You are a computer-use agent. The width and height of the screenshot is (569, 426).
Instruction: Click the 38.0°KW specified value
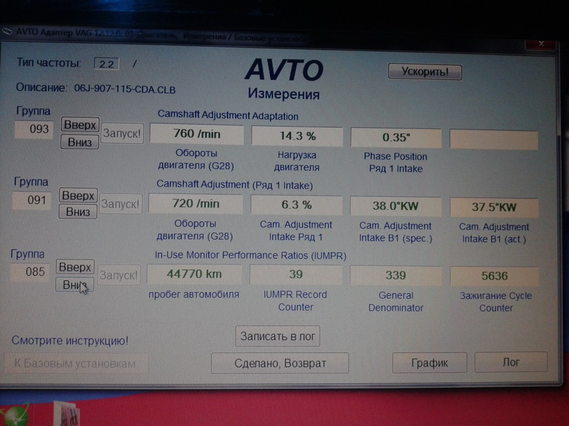point(395,206)
